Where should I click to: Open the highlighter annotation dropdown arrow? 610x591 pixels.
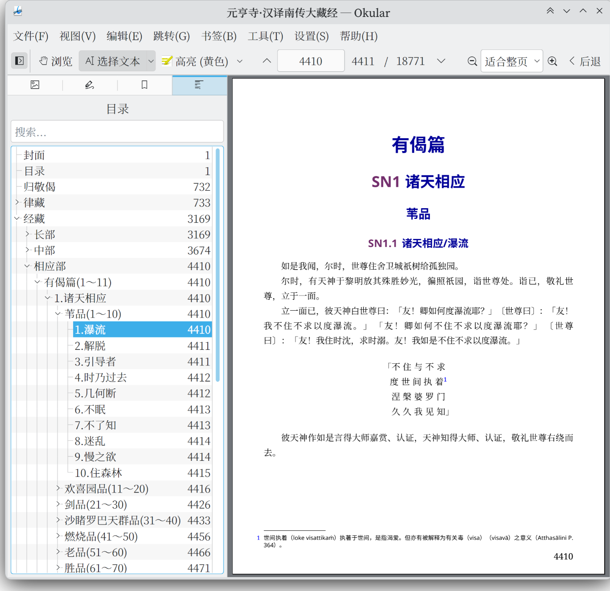pos(240,61)
